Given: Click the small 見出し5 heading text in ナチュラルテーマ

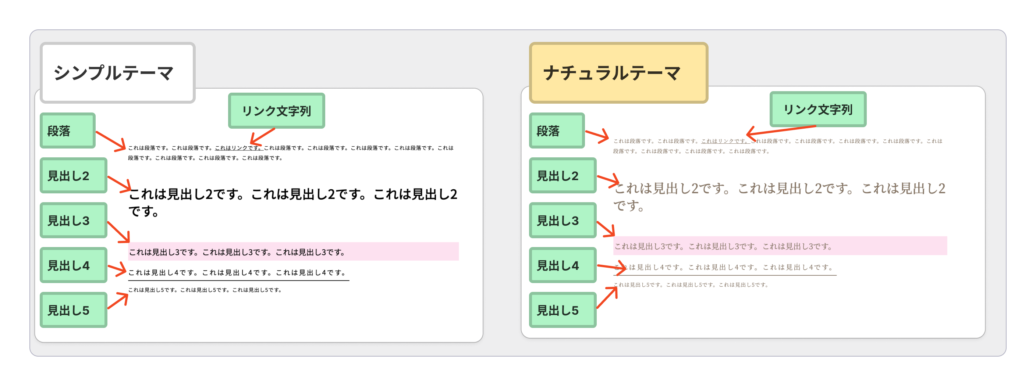Looking at the screenshot, I should (692, 285).
